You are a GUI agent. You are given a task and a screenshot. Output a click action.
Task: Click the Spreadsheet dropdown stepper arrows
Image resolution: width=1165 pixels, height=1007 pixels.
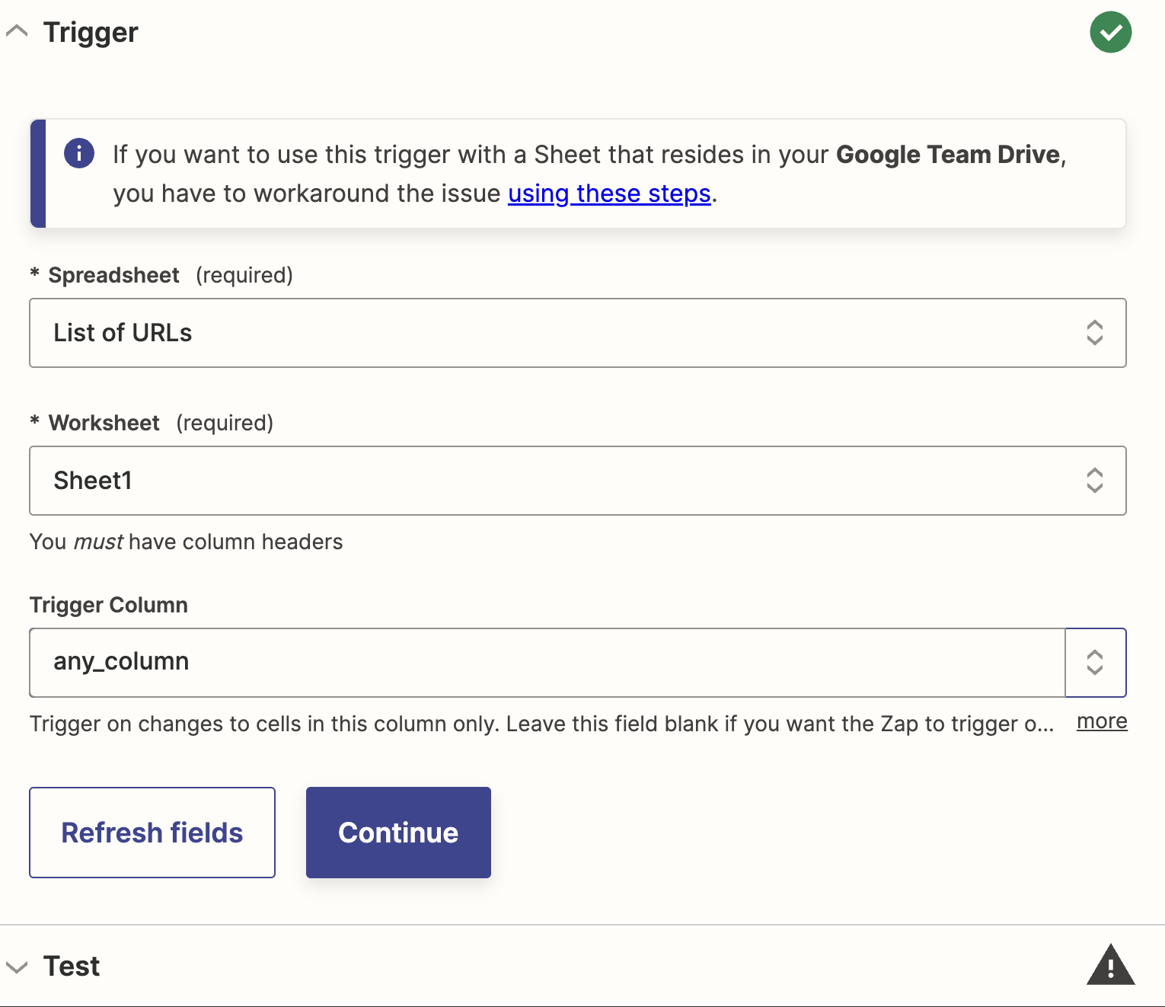click(x=1095, y=333)
